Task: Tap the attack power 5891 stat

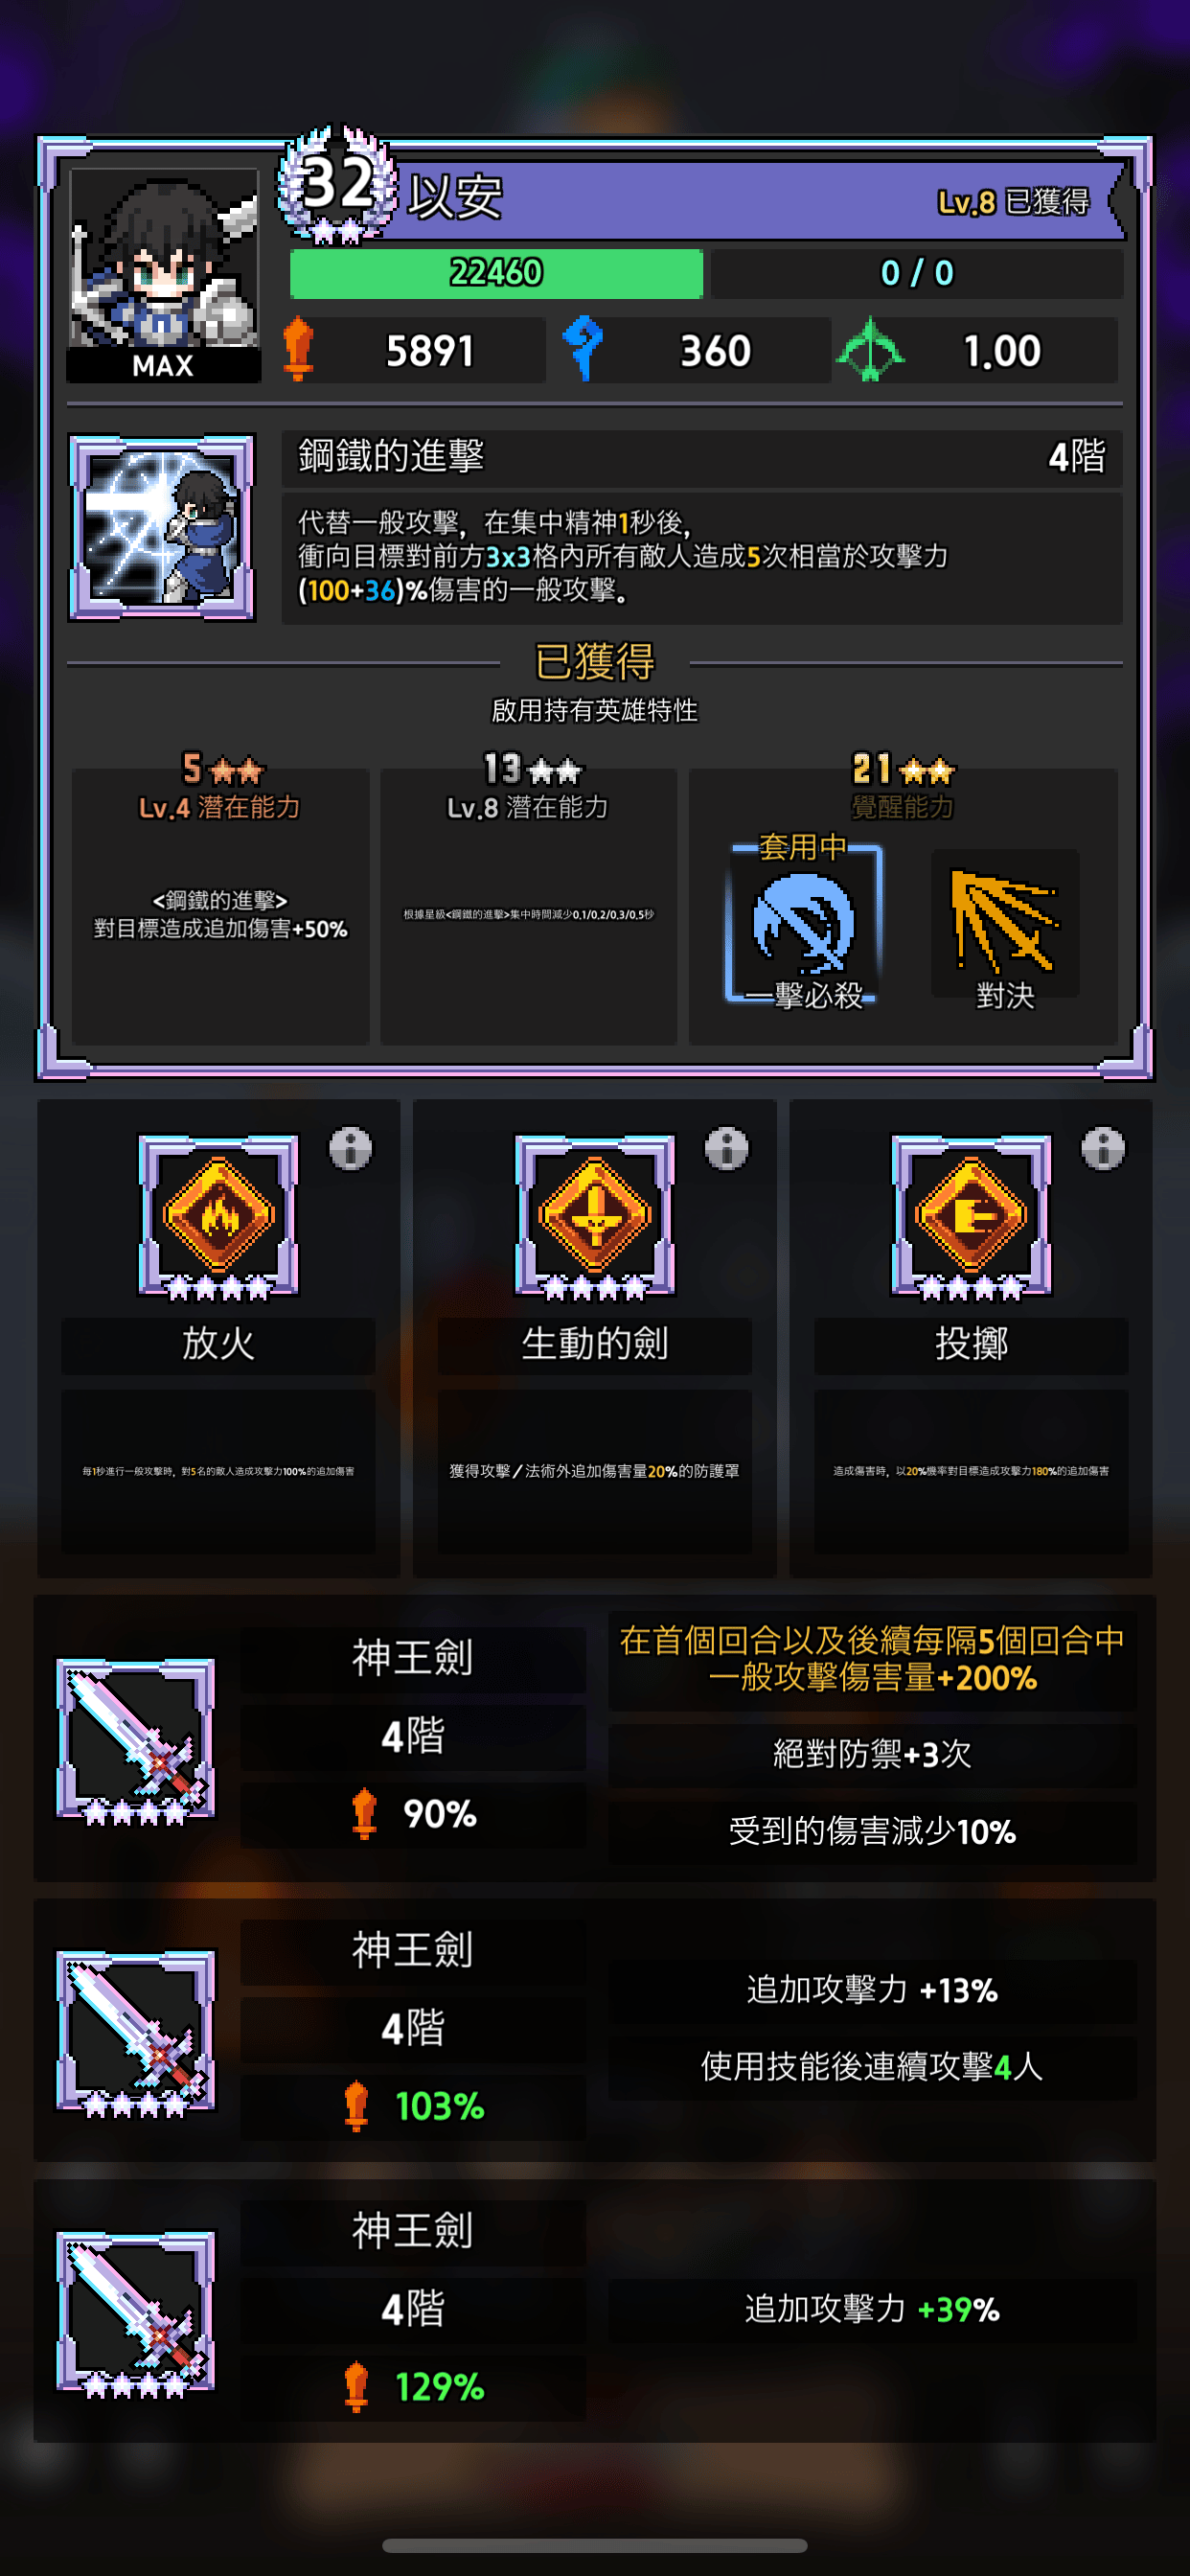Action: [x=413, y=350]
